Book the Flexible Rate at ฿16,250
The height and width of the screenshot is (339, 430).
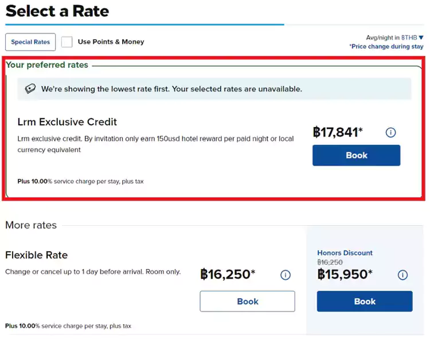pos(247,301)
